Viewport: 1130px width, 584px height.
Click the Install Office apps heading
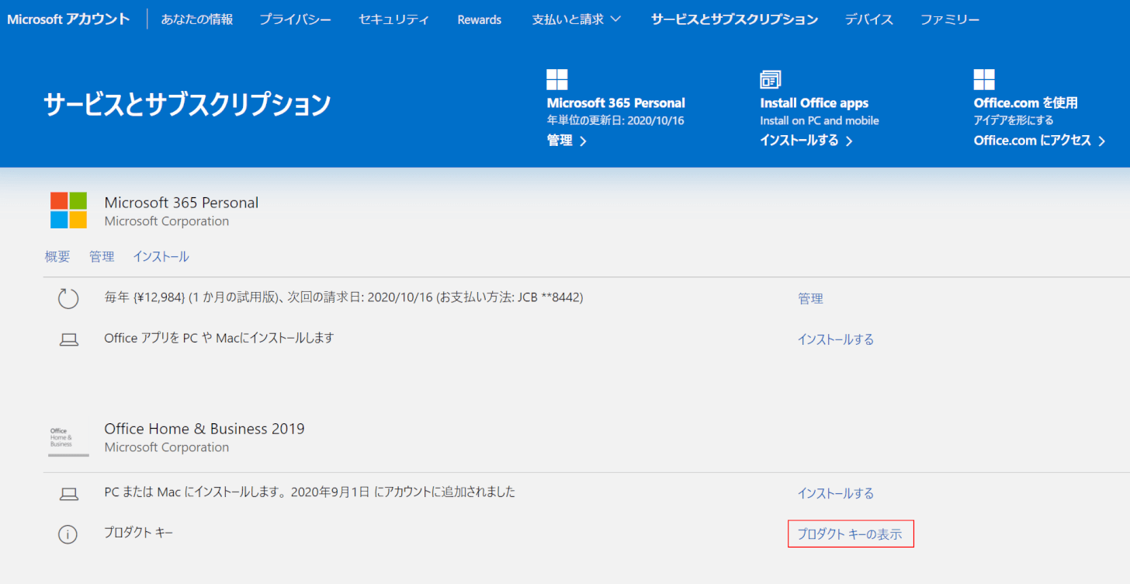coord(814,103)
